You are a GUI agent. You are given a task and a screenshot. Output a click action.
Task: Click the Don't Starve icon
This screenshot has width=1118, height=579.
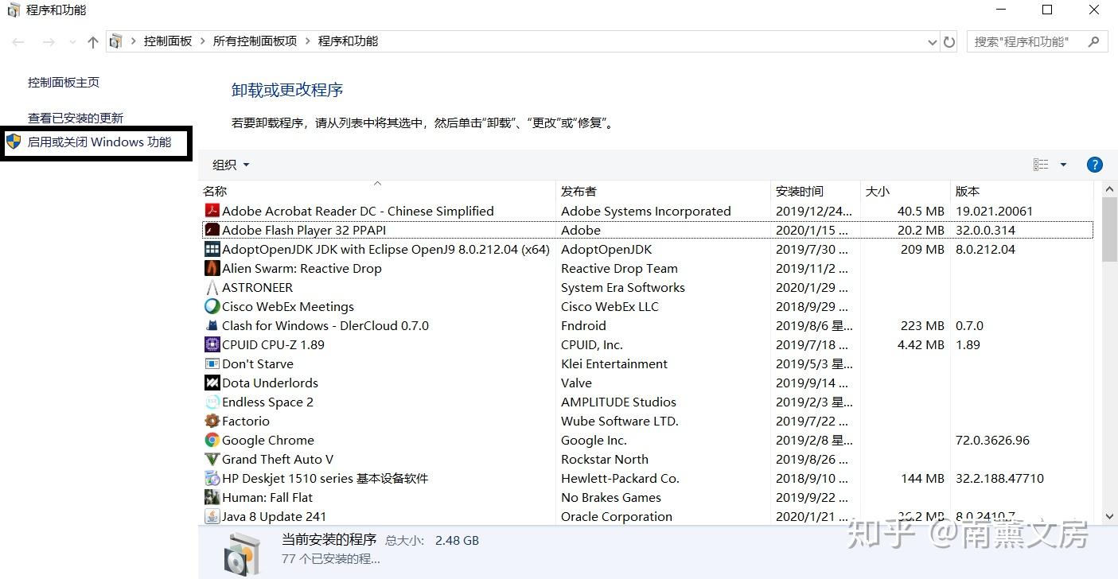[x=212, y=363]
